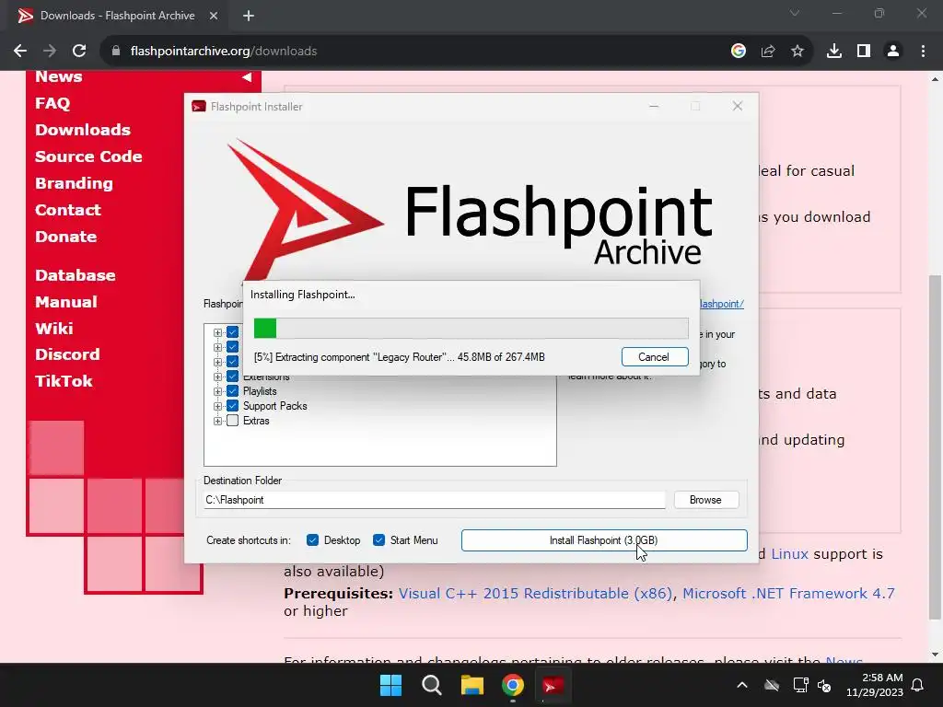Open Contact sidebar link
This screenshot has height=707, width=943.
[68, 210]
